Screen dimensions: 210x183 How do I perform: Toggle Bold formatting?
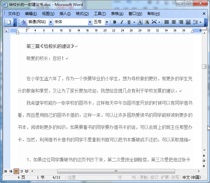(115, 22)
